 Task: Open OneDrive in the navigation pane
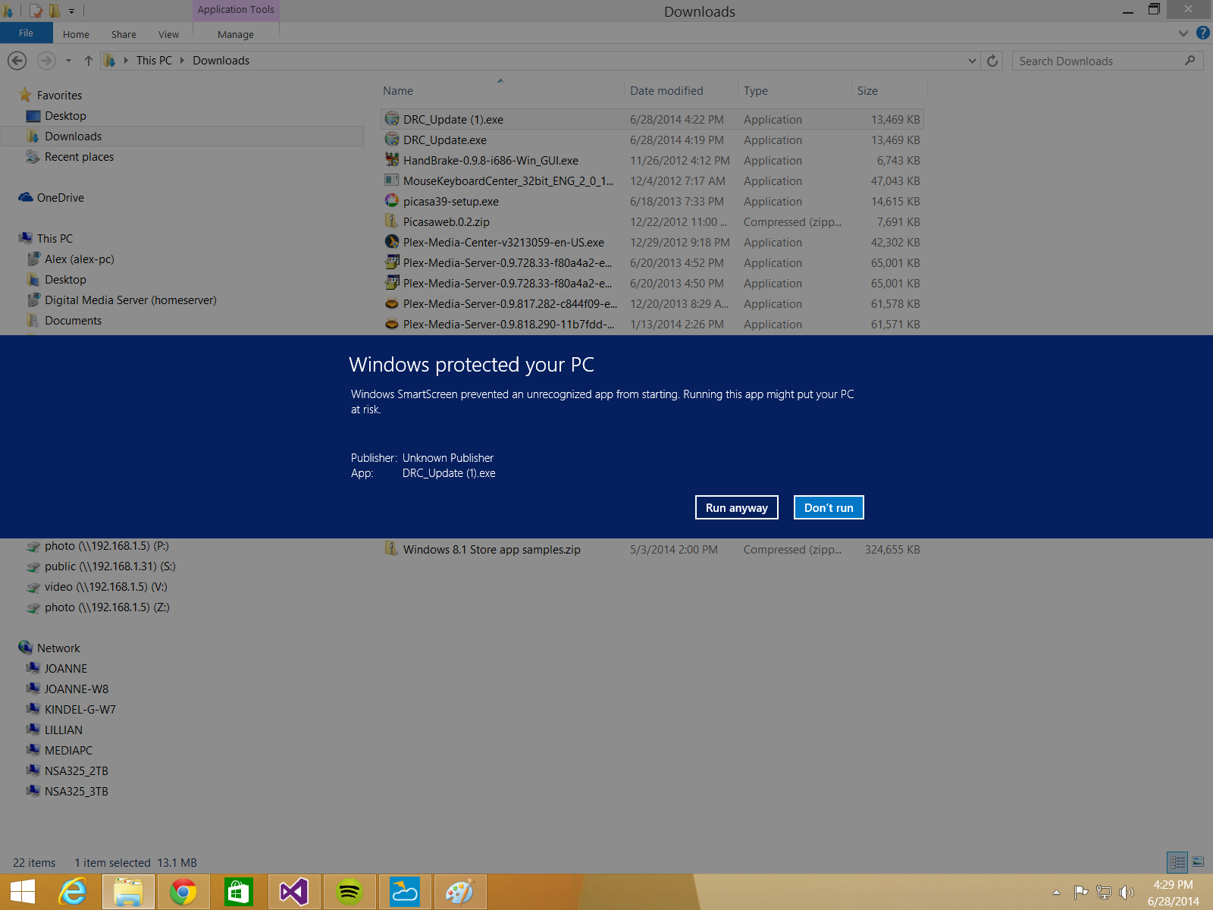pos(60,198)
